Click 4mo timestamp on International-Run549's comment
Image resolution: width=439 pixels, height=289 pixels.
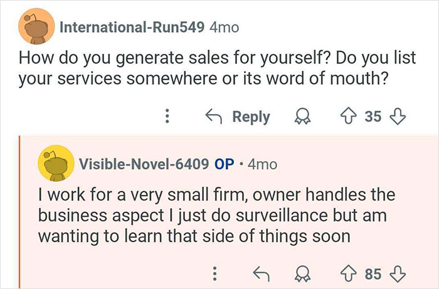click(224, 28)
